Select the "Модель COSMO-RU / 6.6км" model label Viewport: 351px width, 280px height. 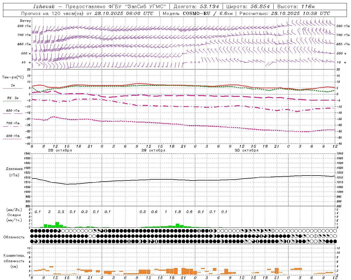[197, 13]
